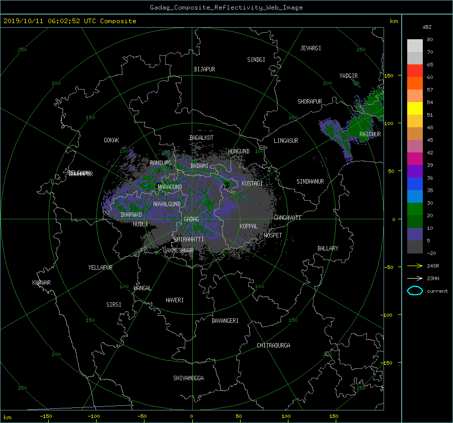
Task: Click the RAMDURG city label
Action: 161,163
